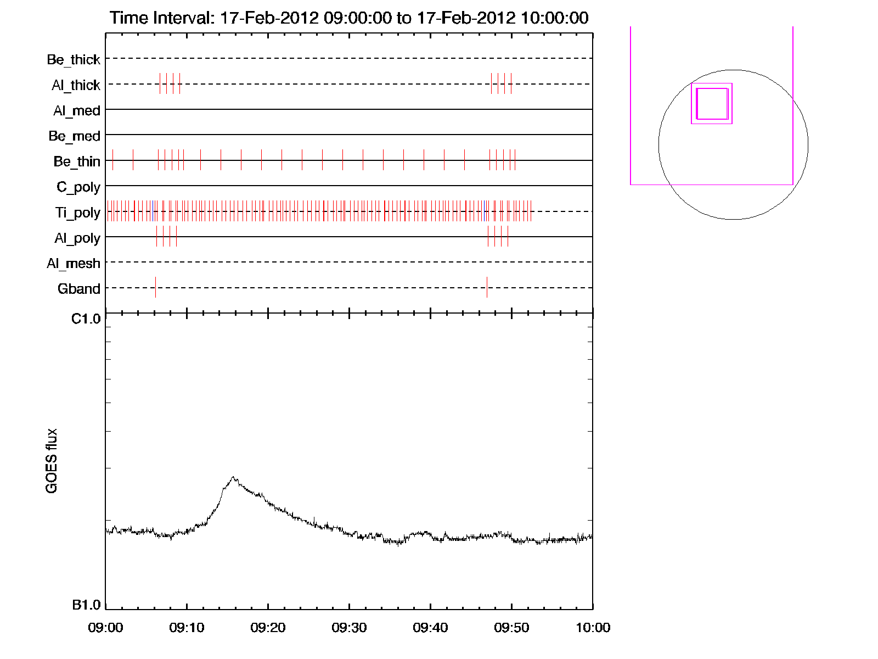Screen dimensions: 878x659
Task: Click the second Gband marker near 09:47
Action: tap(487, 287)
